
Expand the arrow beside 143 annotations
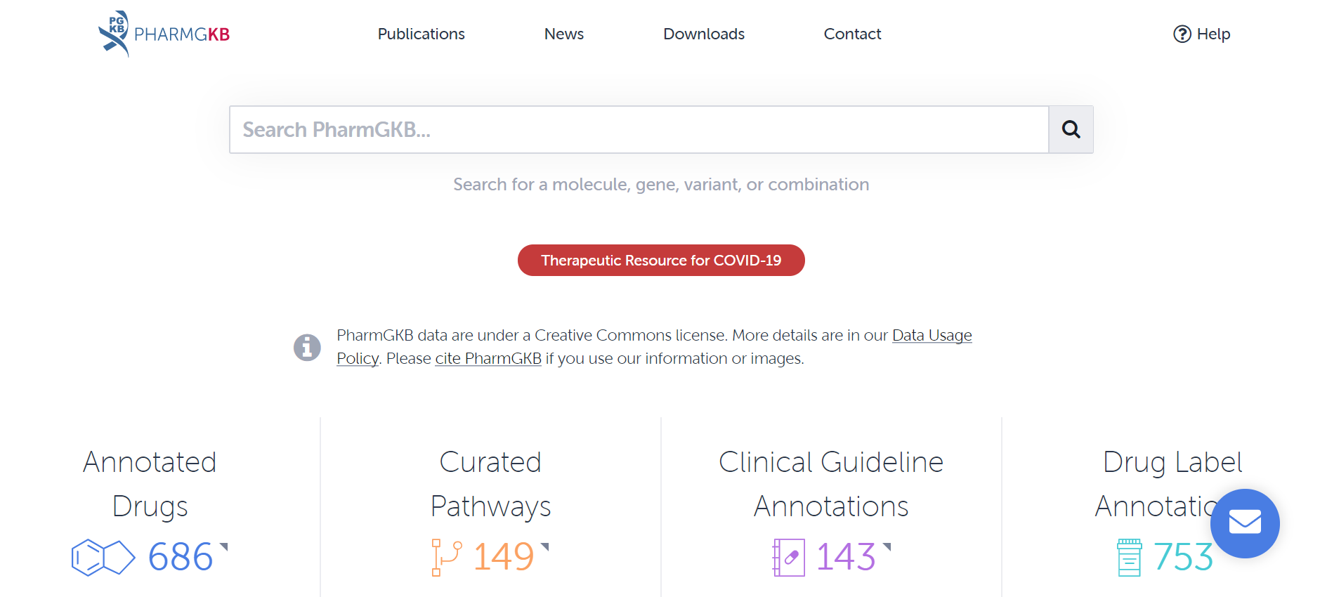(887, 546)
